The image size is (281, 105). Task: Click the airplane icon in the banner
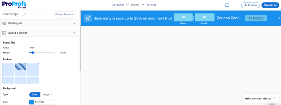click(88, 18)
